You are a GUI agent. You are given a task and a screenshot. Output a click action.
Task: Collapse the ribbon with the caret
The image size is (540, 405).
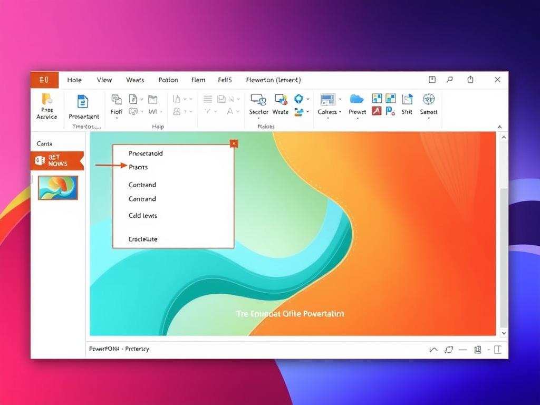[x=499, y=127]
